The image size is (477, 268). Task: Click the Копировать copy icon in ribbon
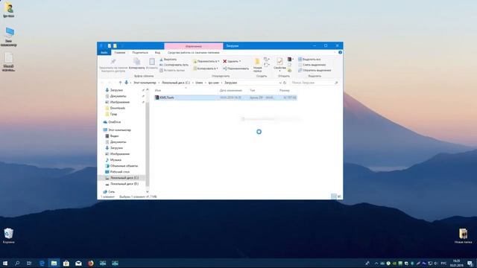click(136, 62)
